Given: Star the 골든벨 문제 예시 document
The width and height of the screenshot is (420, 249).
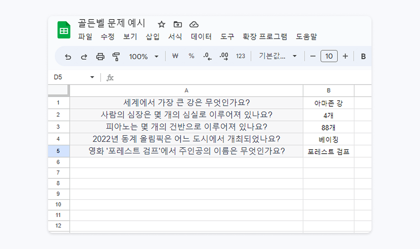Looking at the screenshot, I should (x=162, y=24).
